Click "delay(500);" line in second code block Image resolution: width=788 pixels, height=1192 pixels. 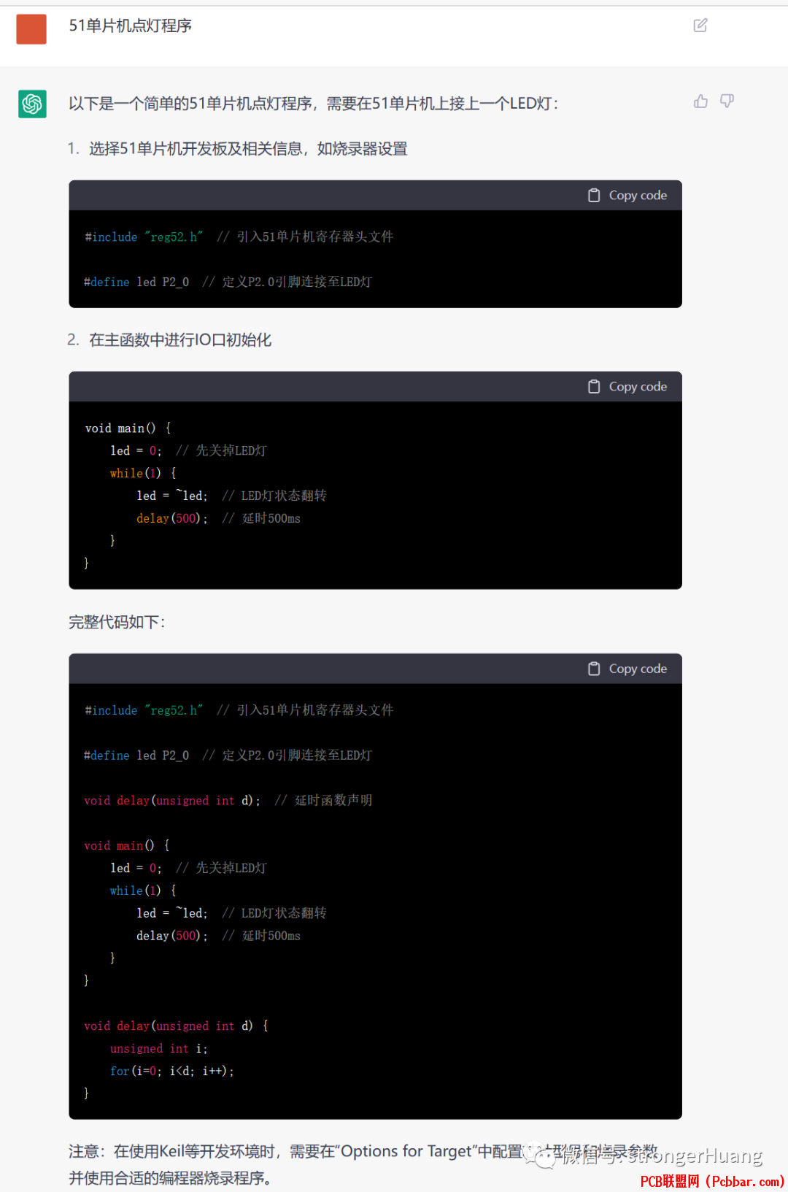pyautogui.click(x=218, y=519)
